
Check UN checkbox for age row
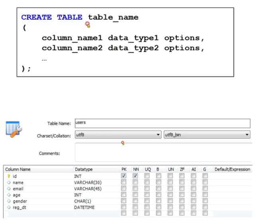pos(170,194)
